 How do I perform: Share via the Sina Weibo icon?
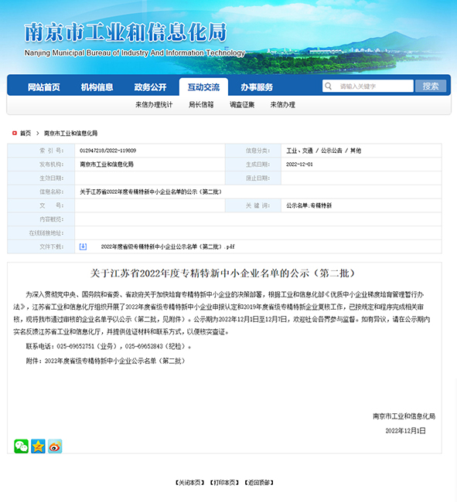(55, 446)
